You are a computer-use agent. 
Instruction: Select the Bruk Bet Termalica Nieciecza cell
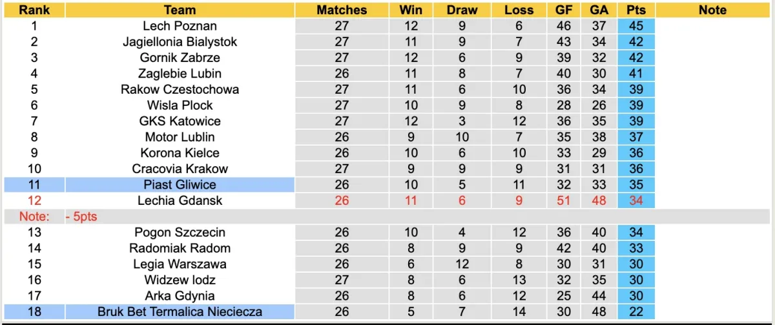[x=180, y=312]
